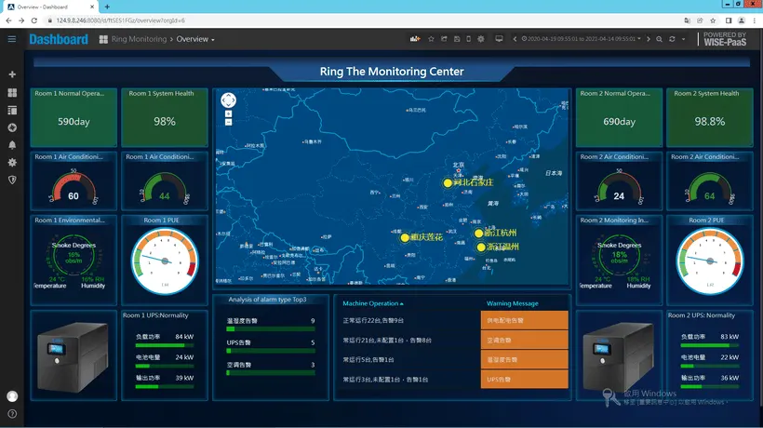Click Room 2 air conditioning gauge showing 24
763x428 pixels.
(619, 187)
